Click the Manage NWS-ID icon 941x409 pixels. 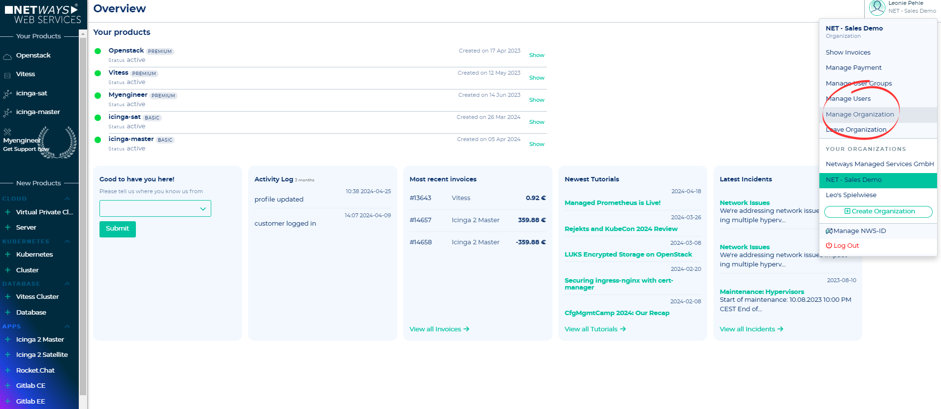tap(829, 231)
